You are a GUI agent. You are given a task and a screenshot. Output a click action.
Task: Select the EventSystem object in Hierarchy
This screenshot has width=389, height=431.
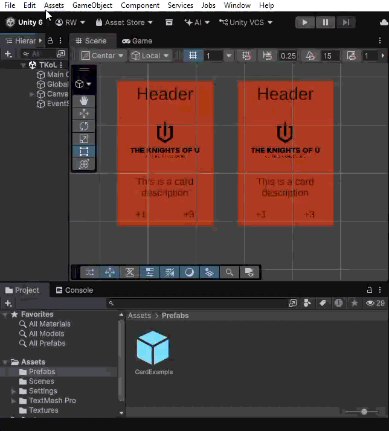[53, 104]
